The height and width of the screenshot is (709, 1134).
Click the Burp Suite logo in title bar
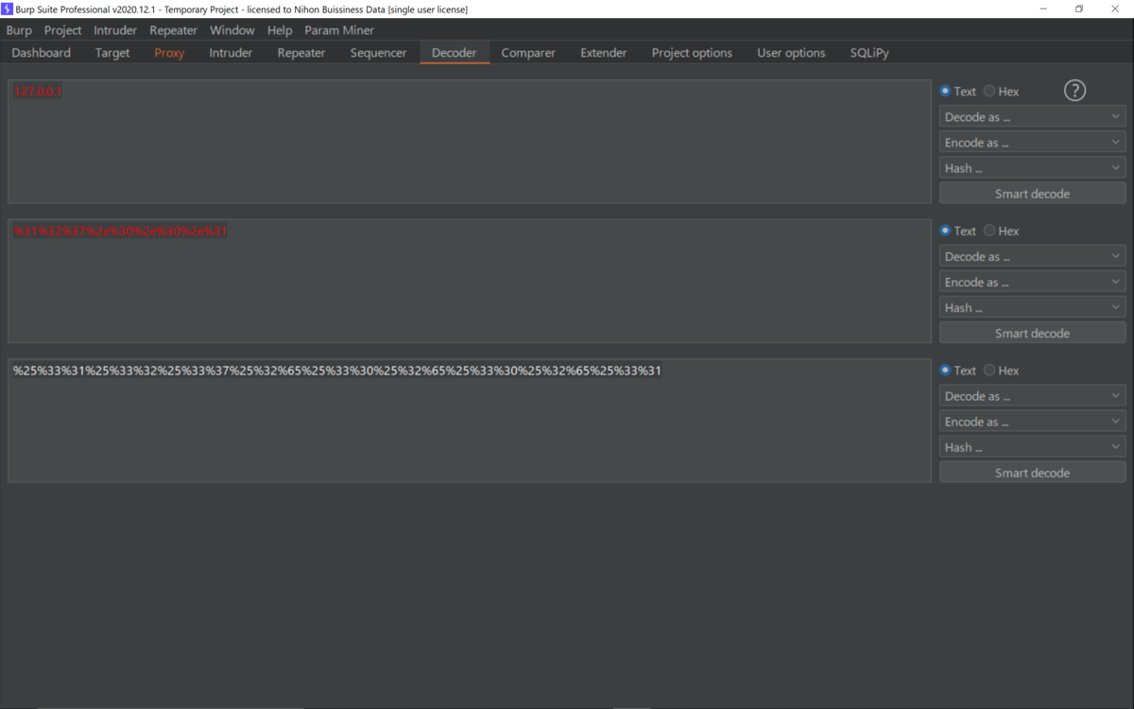tap(8, 9)
